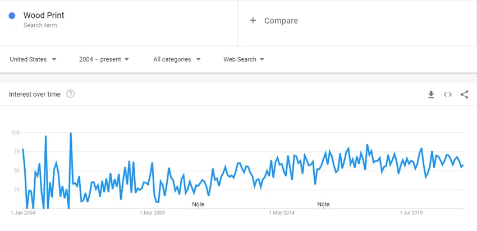Screen dimensions: 477x231
Task: Click the 1 Jul 2019 axis label
Action: click(x=411, y=213)
